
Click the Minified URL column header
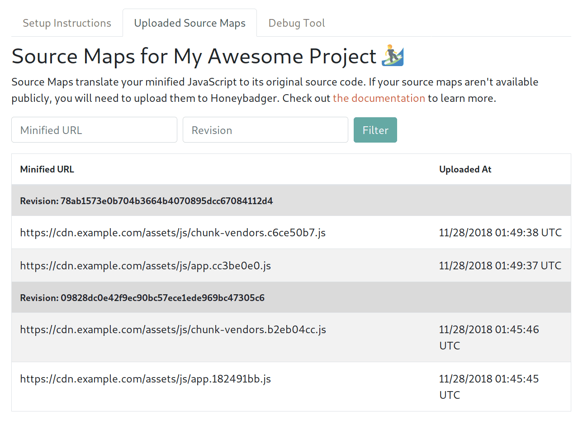(47, 169)
